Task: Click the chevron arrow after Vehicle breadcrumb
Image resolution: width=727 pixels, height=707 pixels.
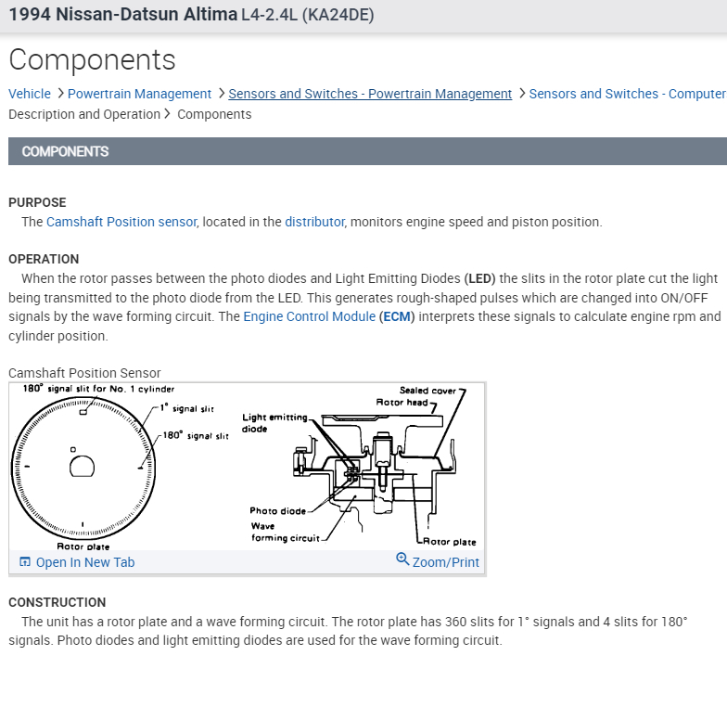Action: [x=59, y=94]
